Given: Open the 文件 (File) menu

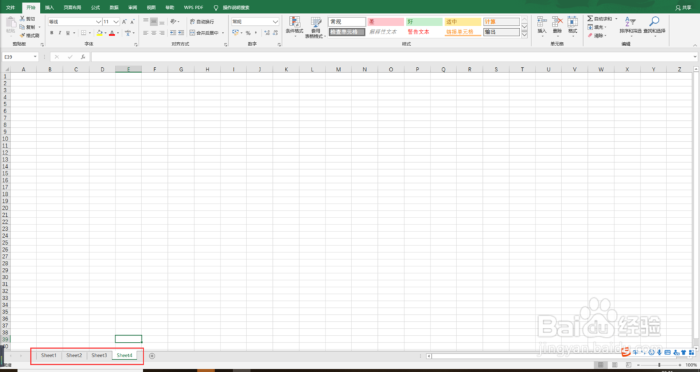Looking at the screenshot, I should click(10, 8).
